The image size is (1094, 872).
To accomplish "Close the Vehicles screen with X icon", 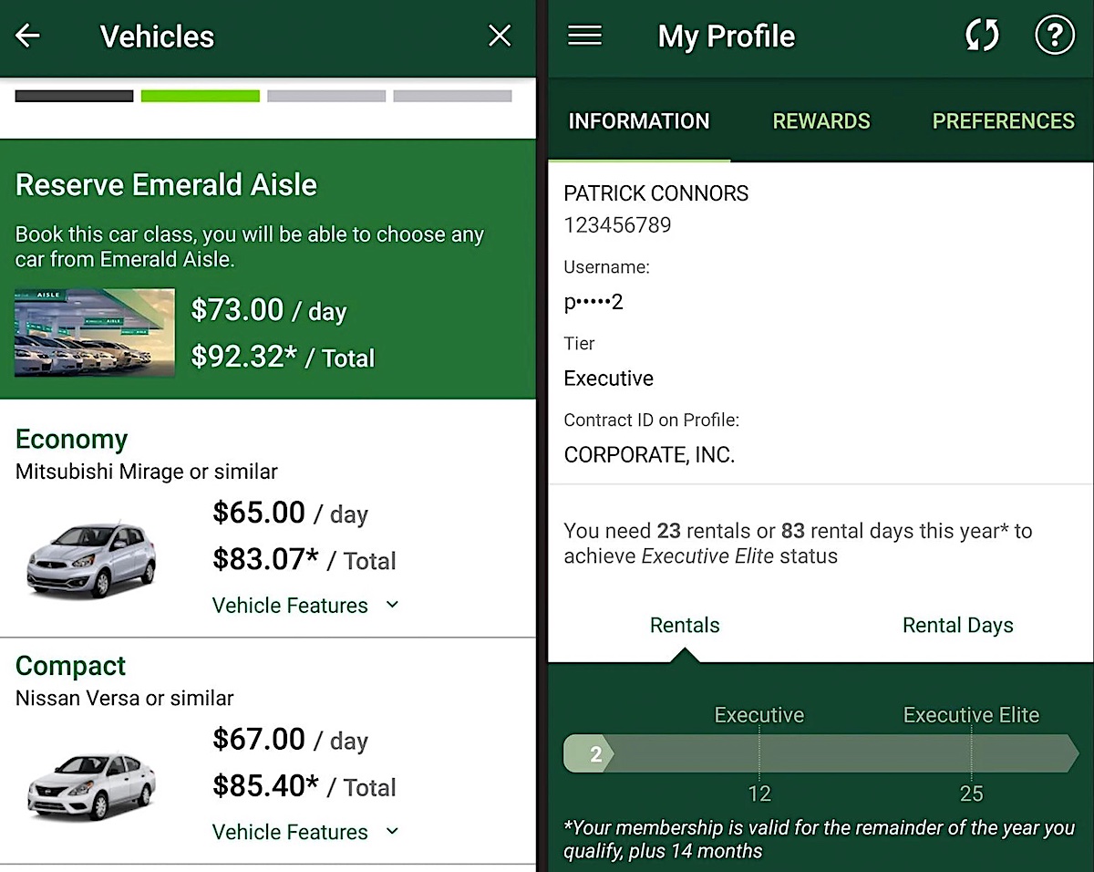I will click(500, 36).
